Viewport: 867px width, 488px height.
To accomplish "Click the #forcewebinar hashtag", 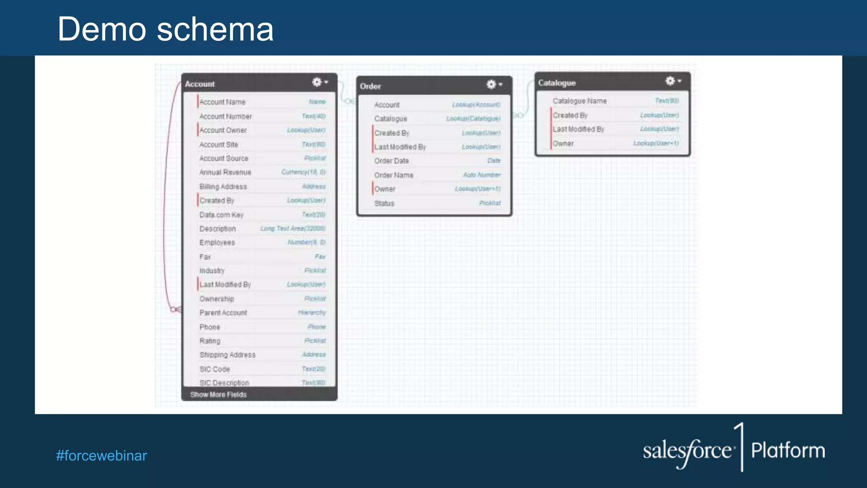I will 102,456.
